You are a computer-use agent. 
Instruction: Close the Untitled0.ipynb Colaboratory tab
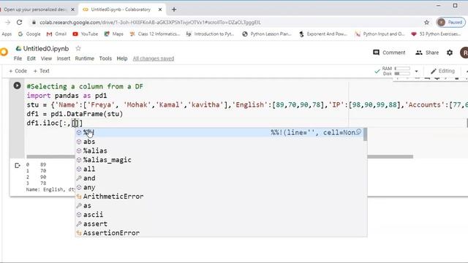[x=160, y=9]
